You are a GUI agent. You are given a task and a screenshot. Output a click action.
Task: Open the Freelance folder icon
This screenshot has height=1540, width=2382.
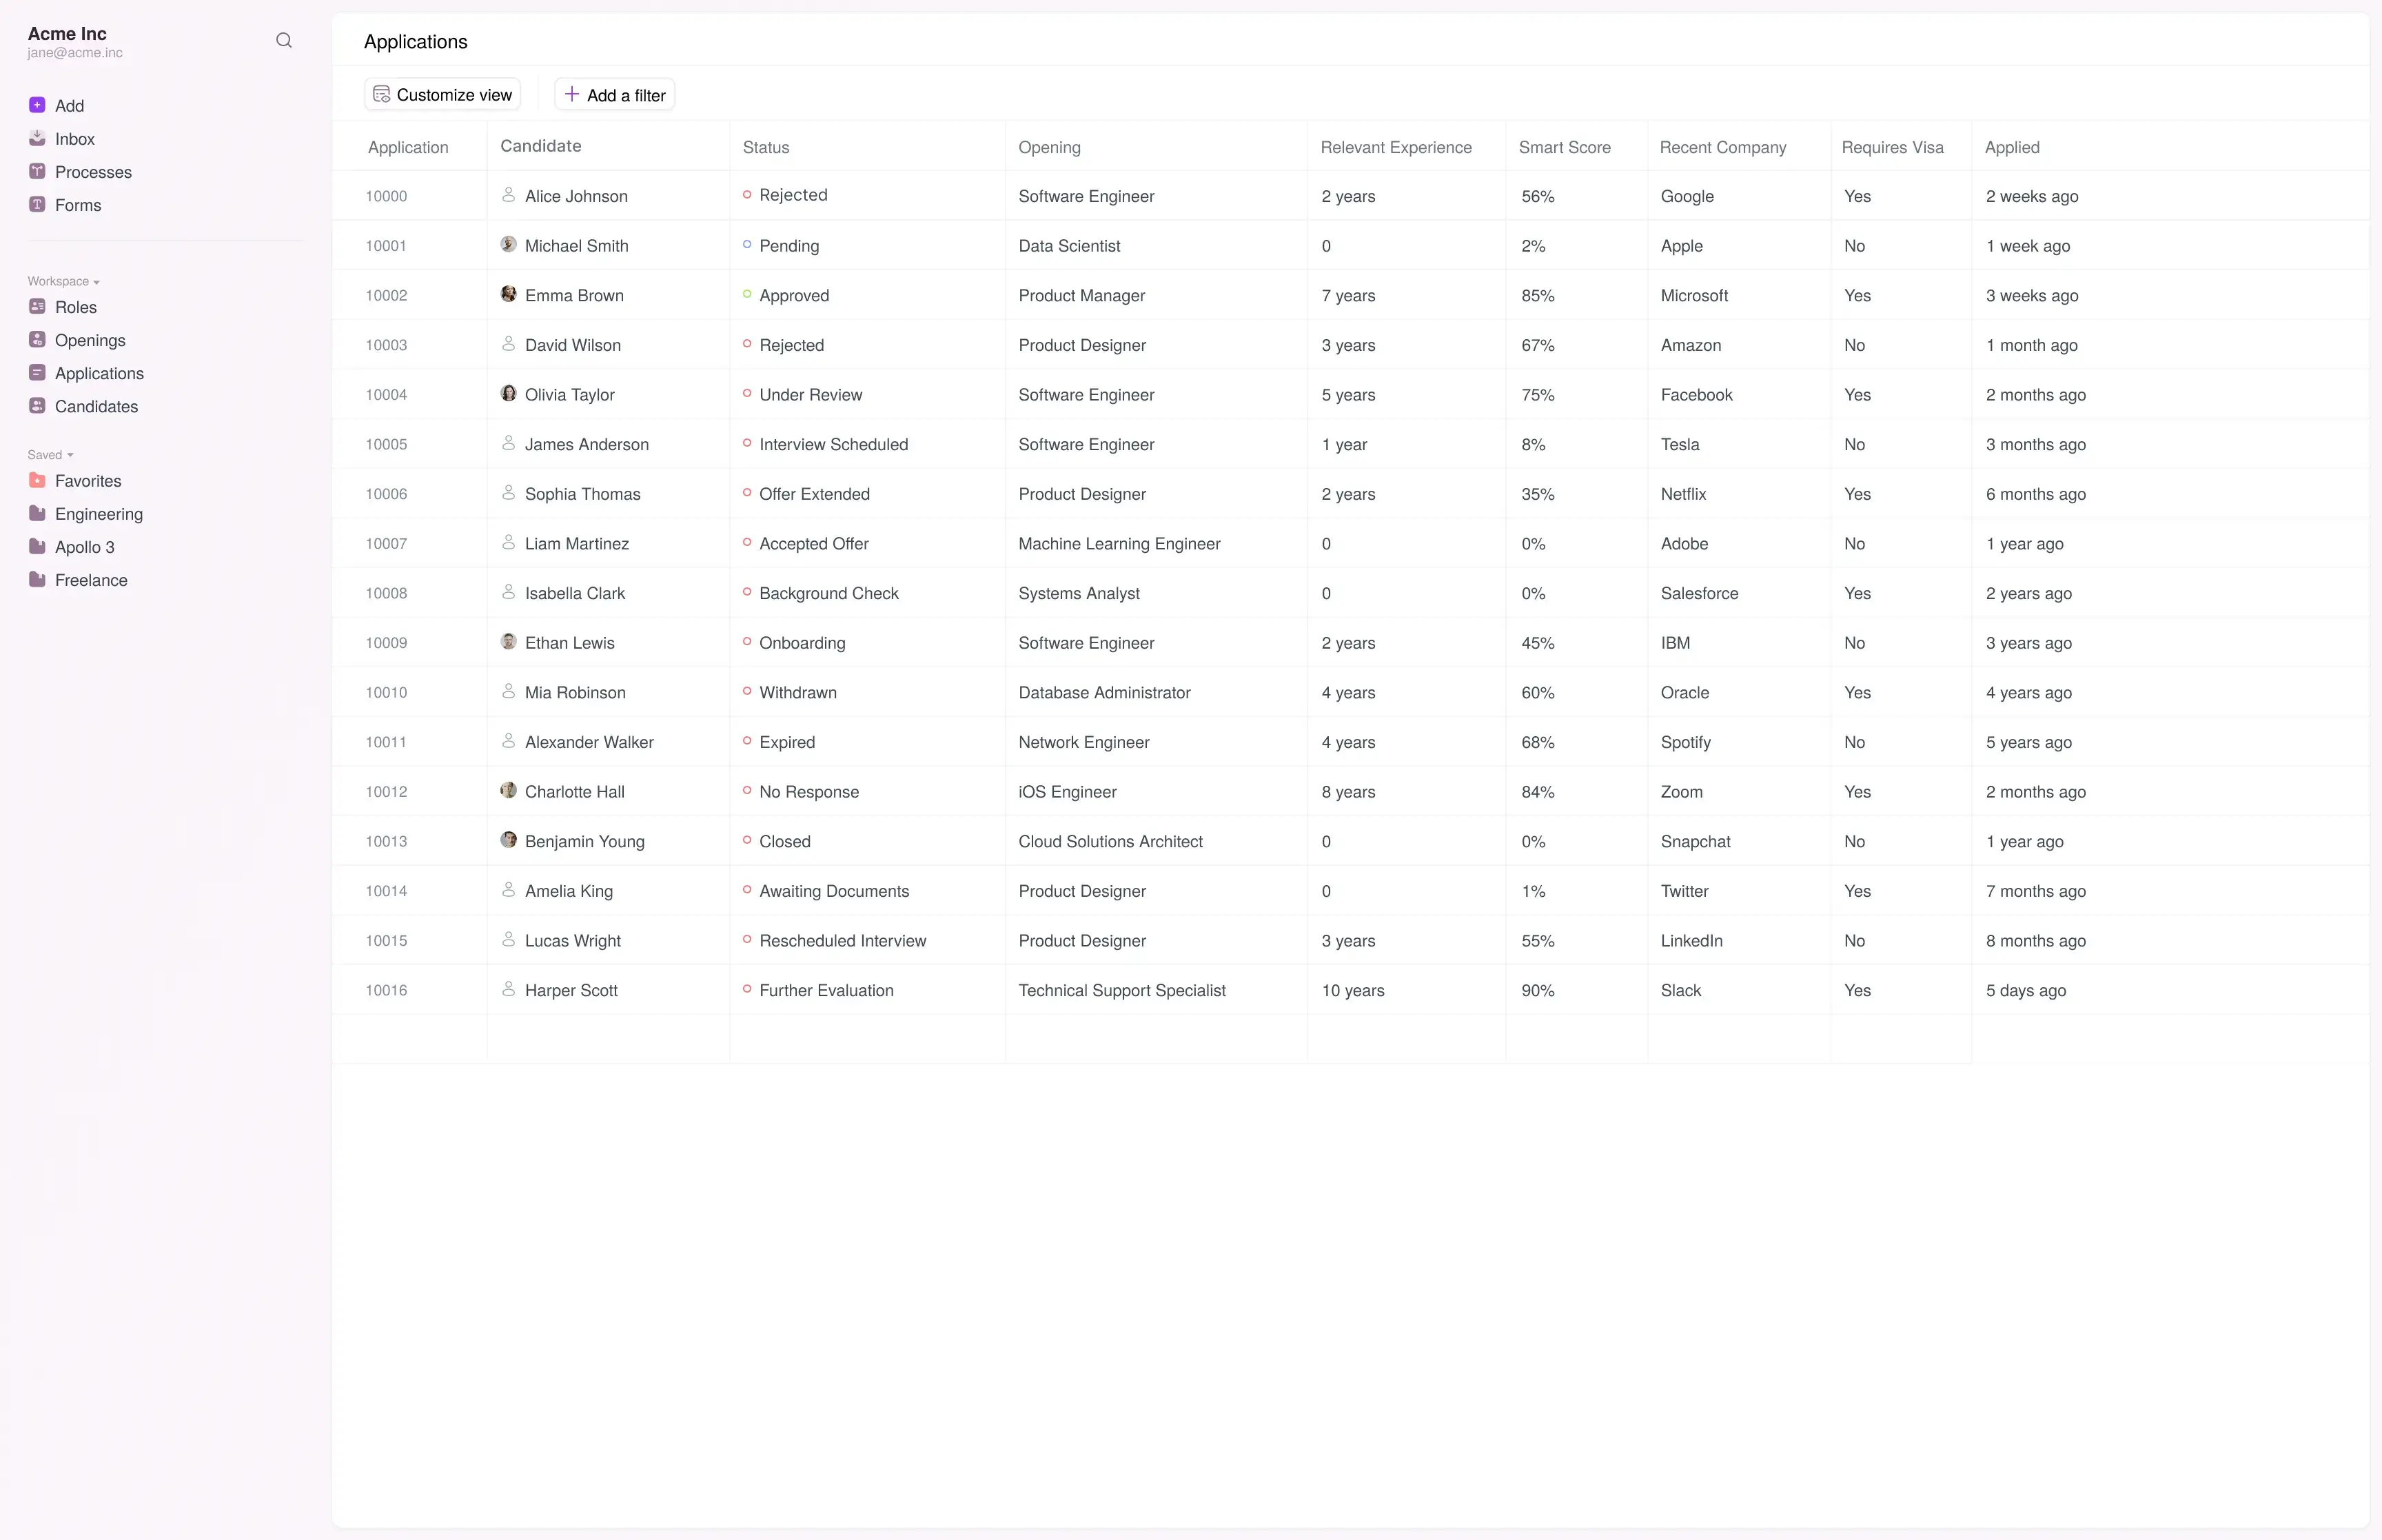point(37,579)
